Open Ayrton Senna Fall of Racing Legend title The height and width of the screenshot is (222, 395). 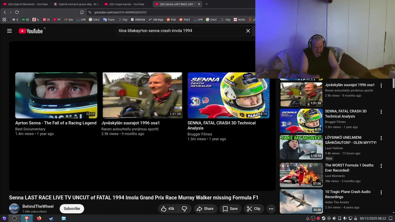pyautogui.click(x=56, y=123)
